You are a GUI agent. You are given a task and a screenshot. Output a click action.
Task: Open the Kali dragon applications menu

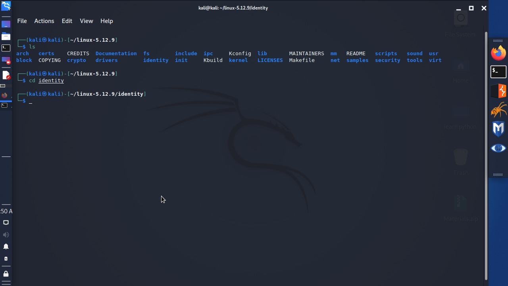click(x=6, y=6)
